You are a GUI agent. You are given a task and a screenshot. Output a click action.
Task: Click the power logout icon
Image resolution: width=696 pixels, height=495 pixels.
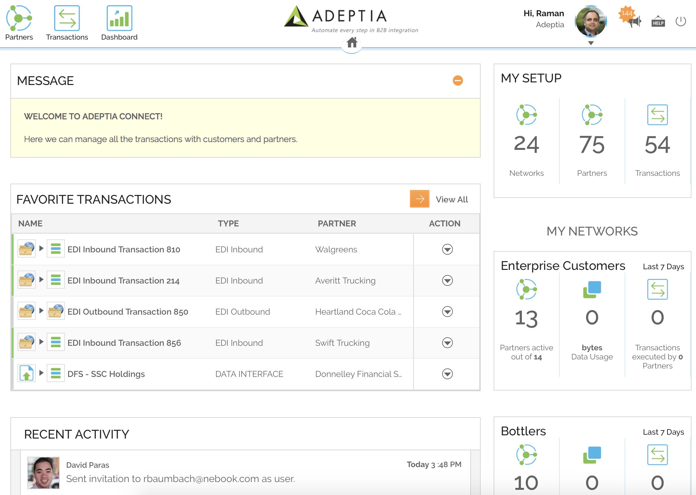(680, 21)
